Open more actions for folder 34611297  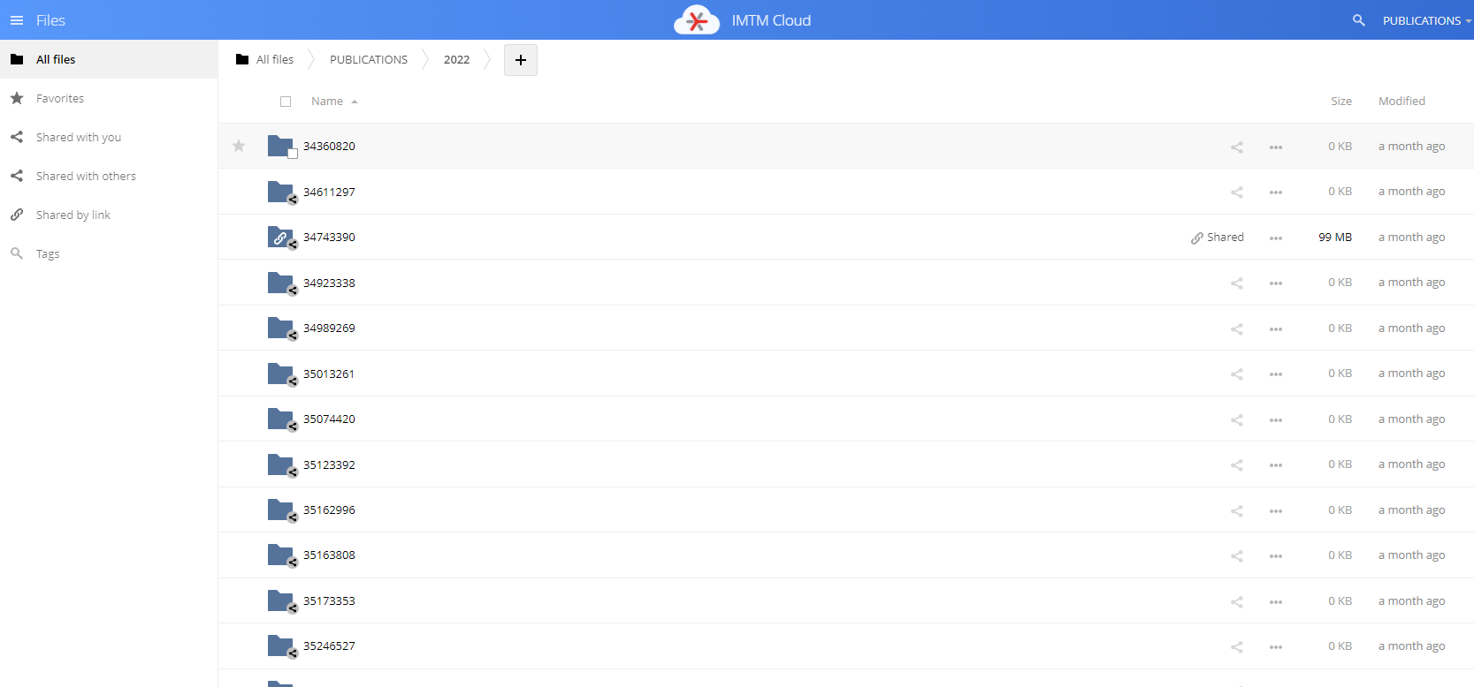click(1276, 193)
